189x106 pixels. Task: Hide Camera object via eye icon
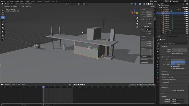point(185,11)
